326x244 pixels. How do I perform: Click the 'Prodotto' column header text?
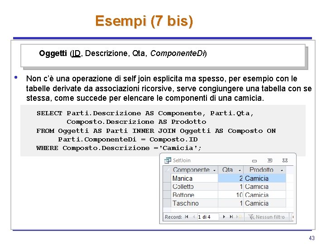pos(261,170)
